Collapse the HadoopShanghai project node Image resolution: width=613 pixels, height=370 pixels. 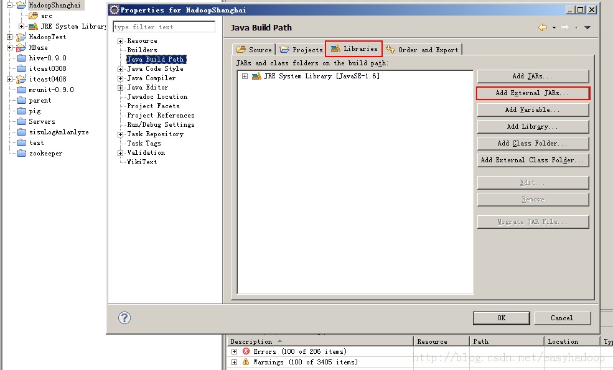coord(10,5)
